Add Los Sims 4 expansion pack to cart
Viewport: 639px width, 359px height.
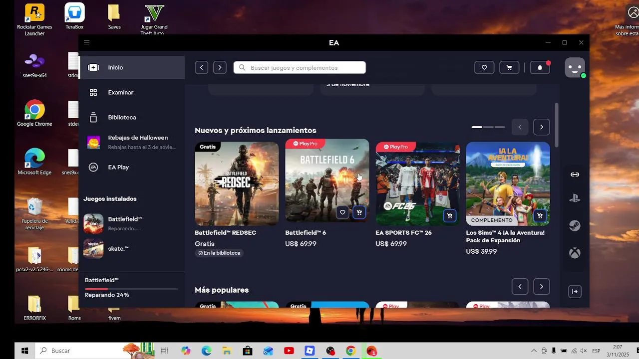click(540, 216)
